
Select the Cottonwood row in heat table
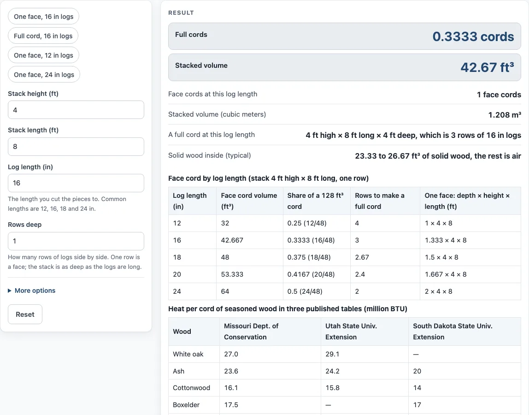[x=345, y=388]
